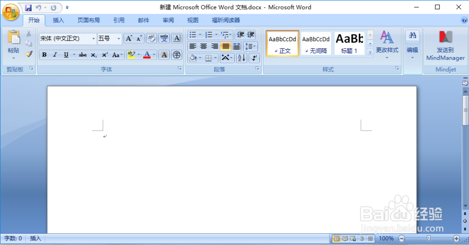This screenshot has width=469, height=245.
Task: Apply the 正文 style
Action: (x=282, y=44)
